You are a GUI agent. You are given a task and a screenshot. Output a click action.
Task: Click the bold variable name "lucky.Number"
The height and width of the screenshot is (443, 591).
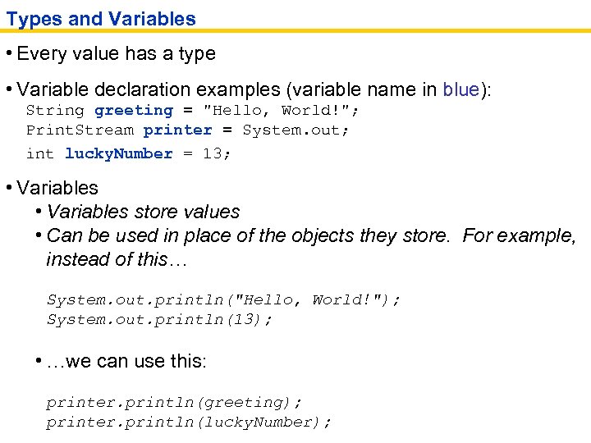pyautogui.click(x=119, y=153)
